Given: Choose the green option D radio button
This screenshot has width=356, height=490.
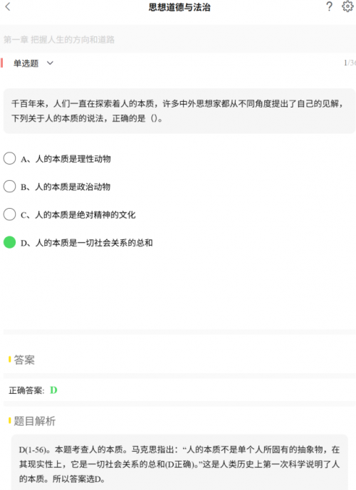Looking at the screenshot, I should pyautogui.click(x=10, y=242).
